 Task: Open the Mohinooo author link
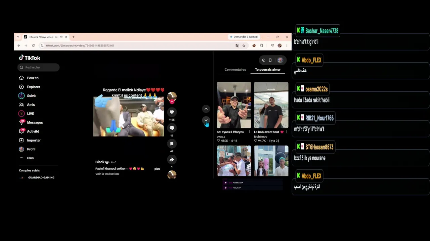click(x=261, y=137)
